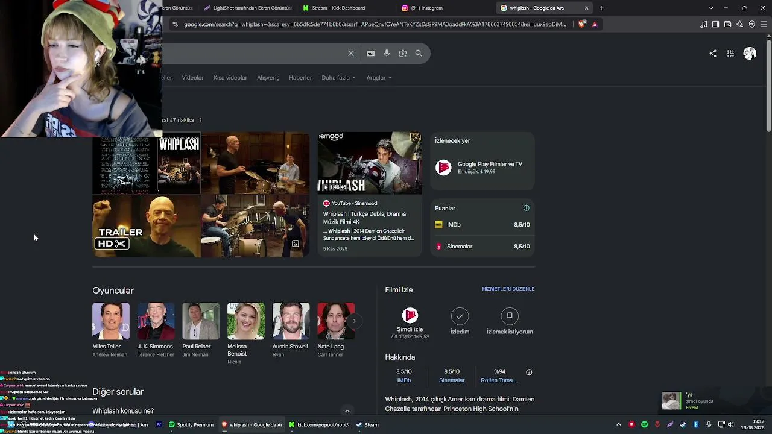Click the Spotify icon in the system tray

click(x=645, y=425)
